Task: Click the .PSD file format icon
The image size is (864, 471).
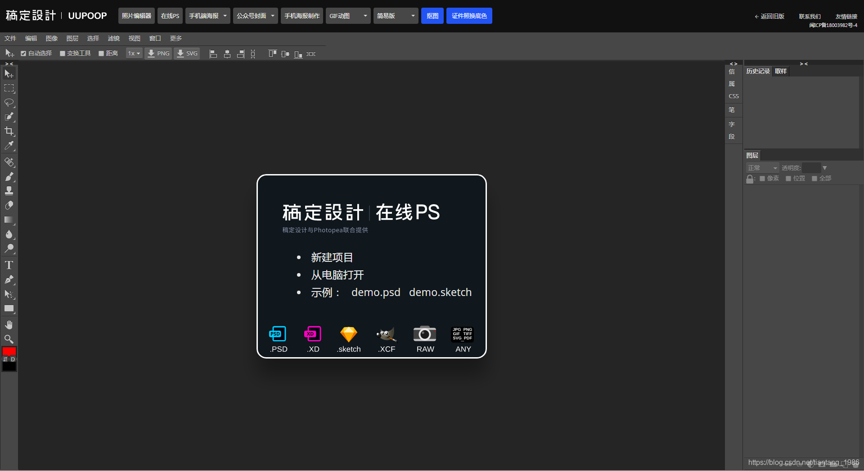Action: pos(278,339)
